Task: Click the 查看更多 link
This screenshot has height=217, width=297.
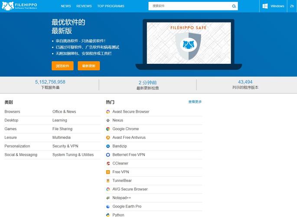Action: tap(195, 102)
